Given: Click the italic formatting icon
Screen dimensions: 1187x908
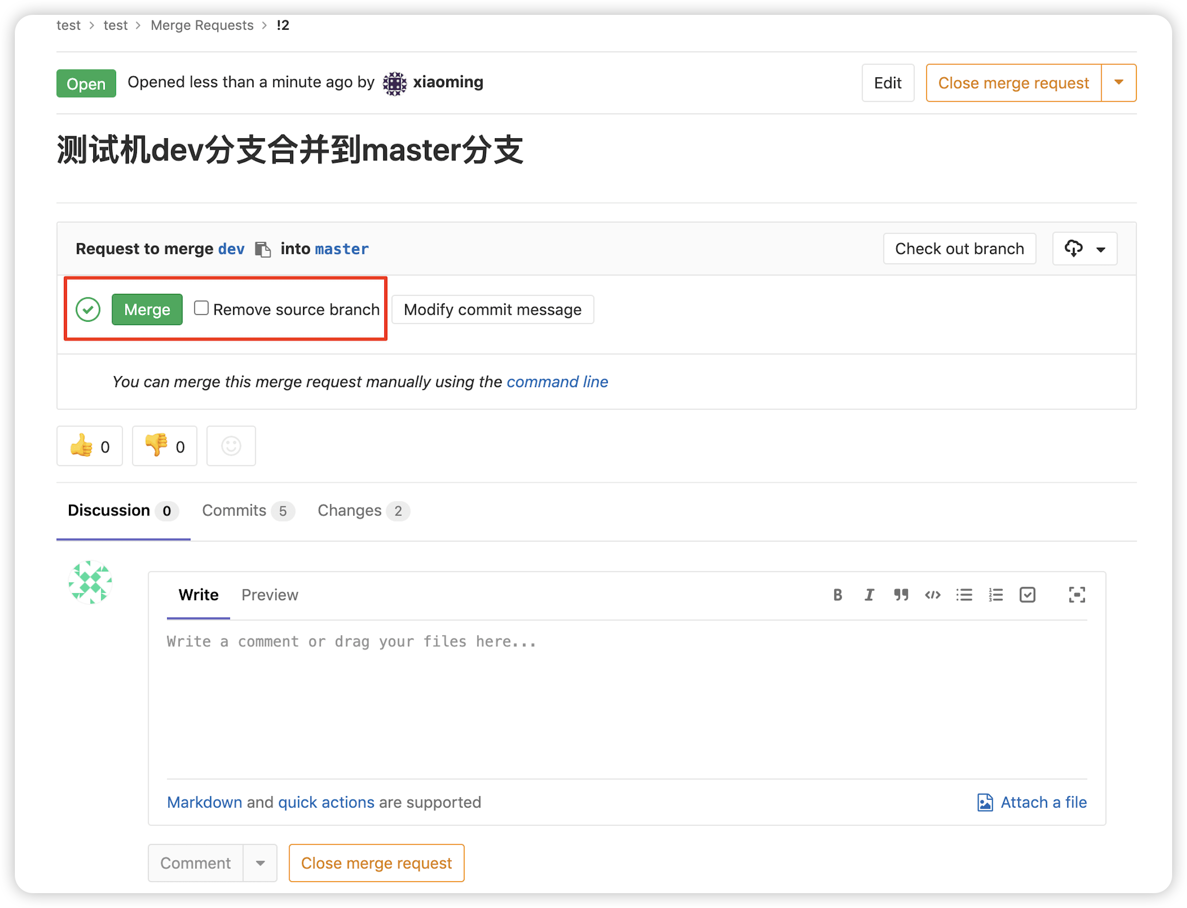Looking at the screenshot, I should [869, 595].
